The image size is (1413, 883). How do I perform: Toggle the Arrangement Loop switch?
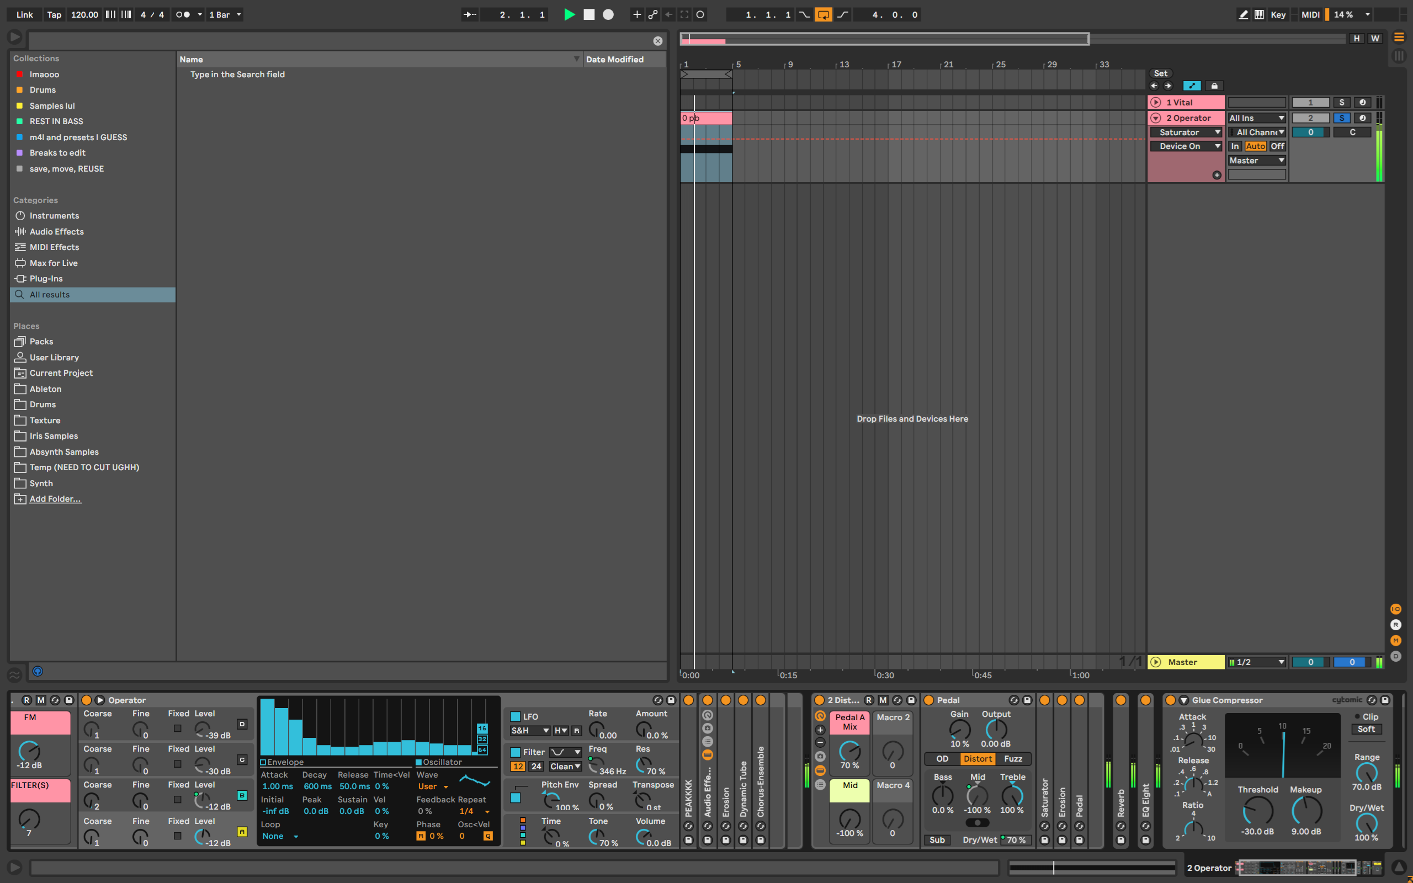tap(824, 14)
